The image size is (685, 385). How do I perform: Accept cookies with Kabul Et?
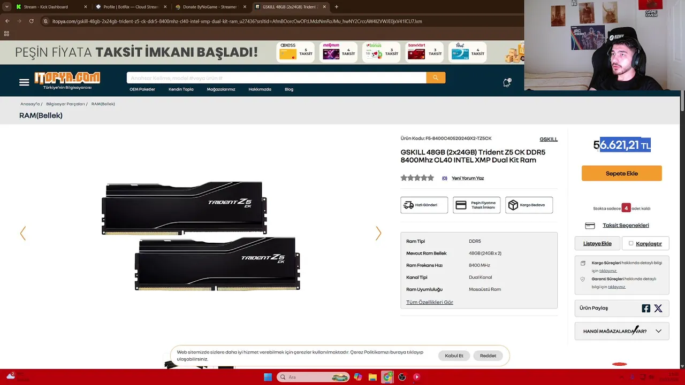pyautogui.click(x=454, y=356)
